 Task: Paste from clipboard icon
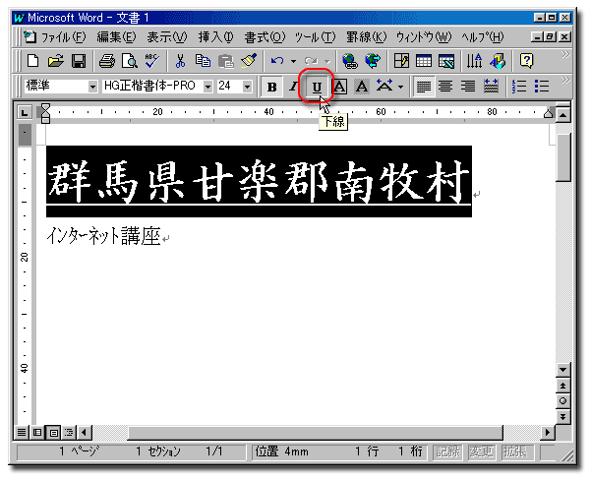pyautogui.click(x=226, y=61)
